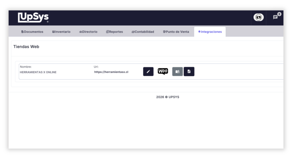Screen dimensions: 292x159
Task: Select the Integraciones tab
Action: tap(210, 32)
